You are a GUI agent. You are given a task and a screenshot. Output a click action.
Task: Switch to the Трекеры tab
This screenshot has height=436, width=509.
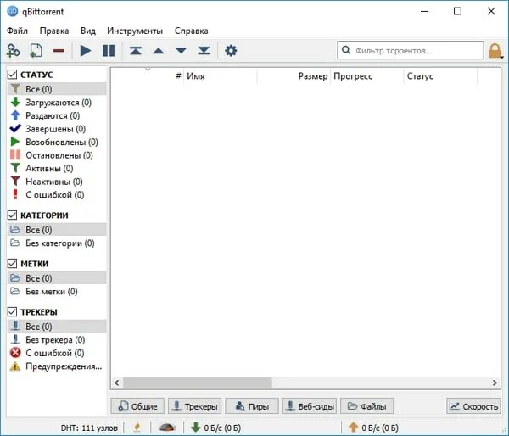[x=195, y=406]
